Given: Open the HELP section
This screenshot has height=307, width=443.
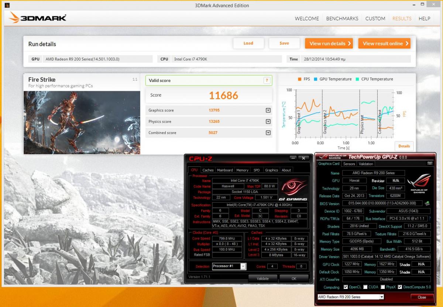Looking at the screenshot, I should click(425, 18).
